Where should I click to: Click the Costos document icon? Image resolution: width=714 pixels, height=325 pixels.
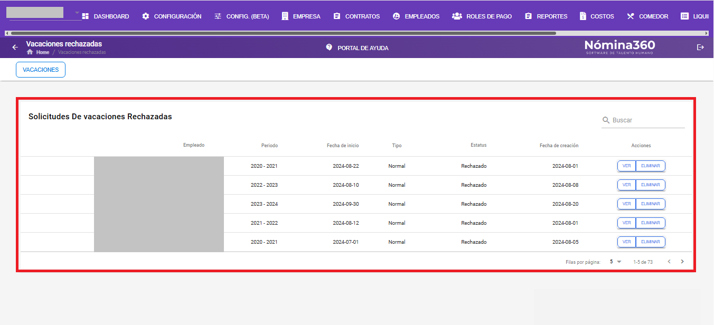583,16
